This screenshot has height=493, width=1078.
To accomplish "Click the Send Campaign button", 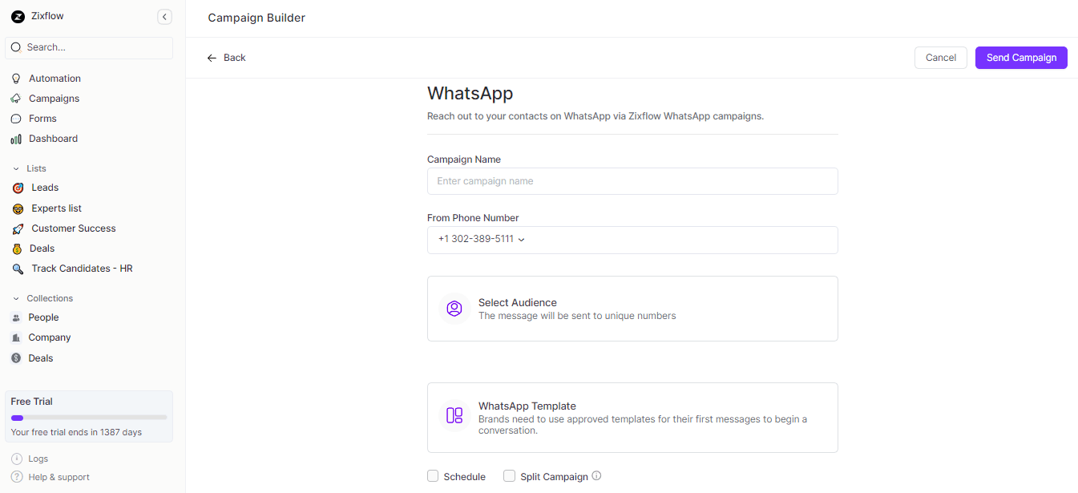I will tap(1020, 57).
